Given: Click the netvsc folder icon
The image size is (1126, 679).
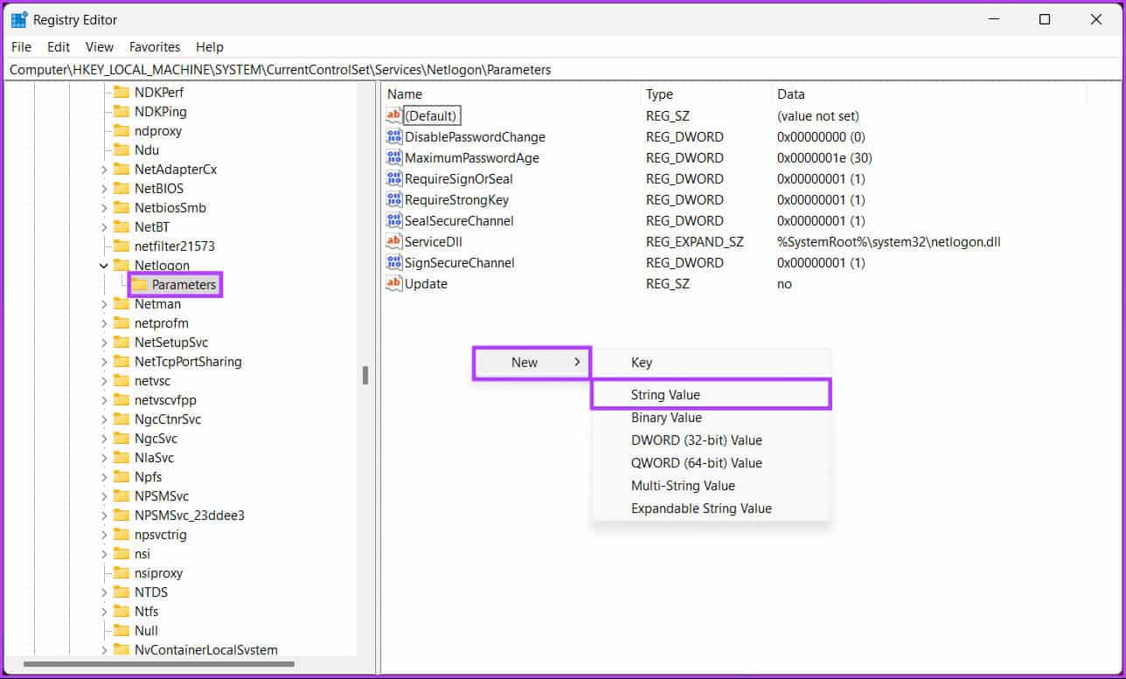Looking at the screenshot, I should coord(122,380).
